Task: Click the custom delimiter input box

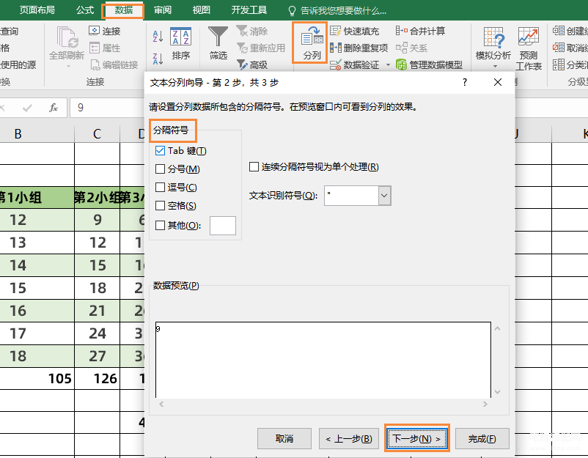Action: click(223, 226)
